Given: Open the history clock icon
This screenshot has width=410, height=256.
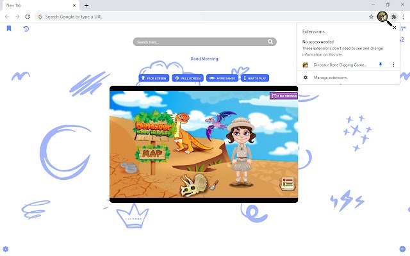Looking at the screenshot, I should pyautogui.click(x=26, y=28).
